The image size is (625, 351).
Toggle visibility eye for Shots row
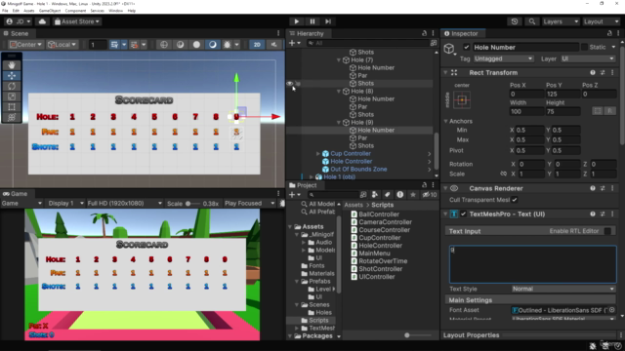pyautogui.click(x=290, y=83)
